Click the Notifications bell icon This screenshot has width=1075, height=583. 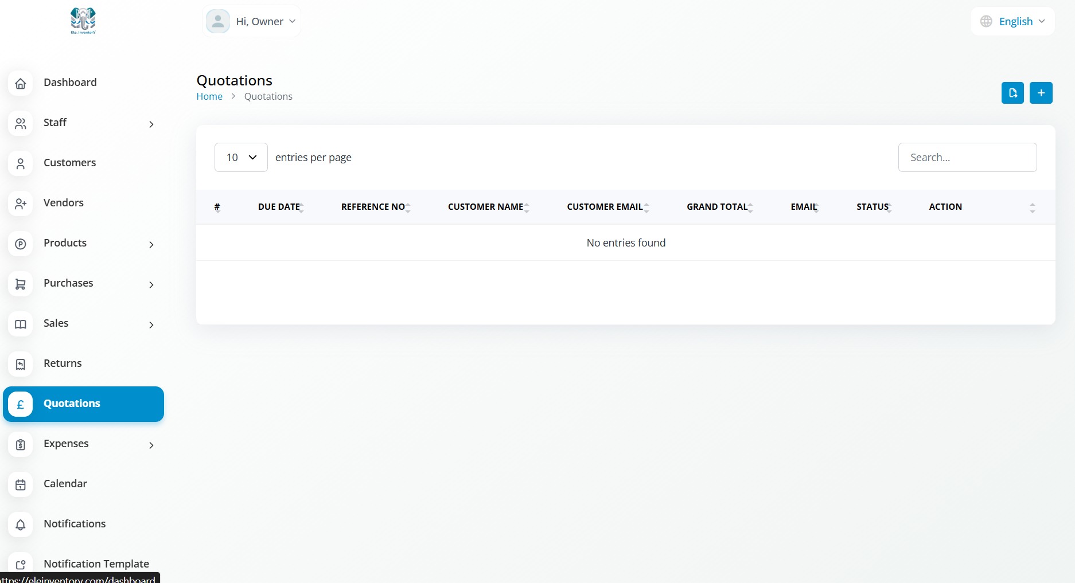[x=21, y=525]
